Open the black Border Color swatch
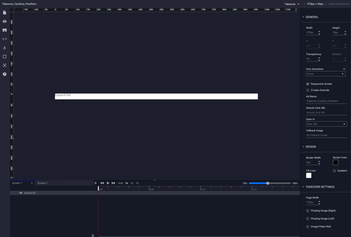 pyautogui.click(x=335, y=162)
